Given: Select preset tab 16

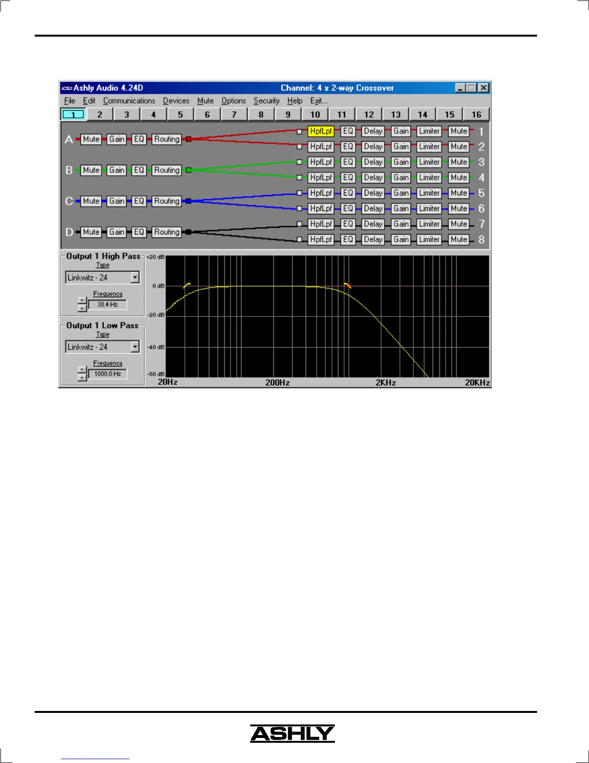Looking at the screenshot, I should (x=476, y=115).
